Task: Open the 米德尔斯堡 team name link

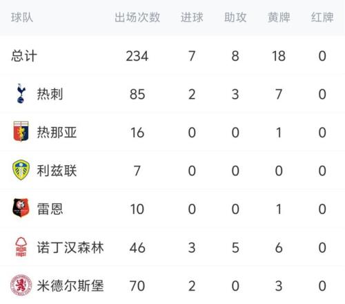Action: [x=70, y=286]
